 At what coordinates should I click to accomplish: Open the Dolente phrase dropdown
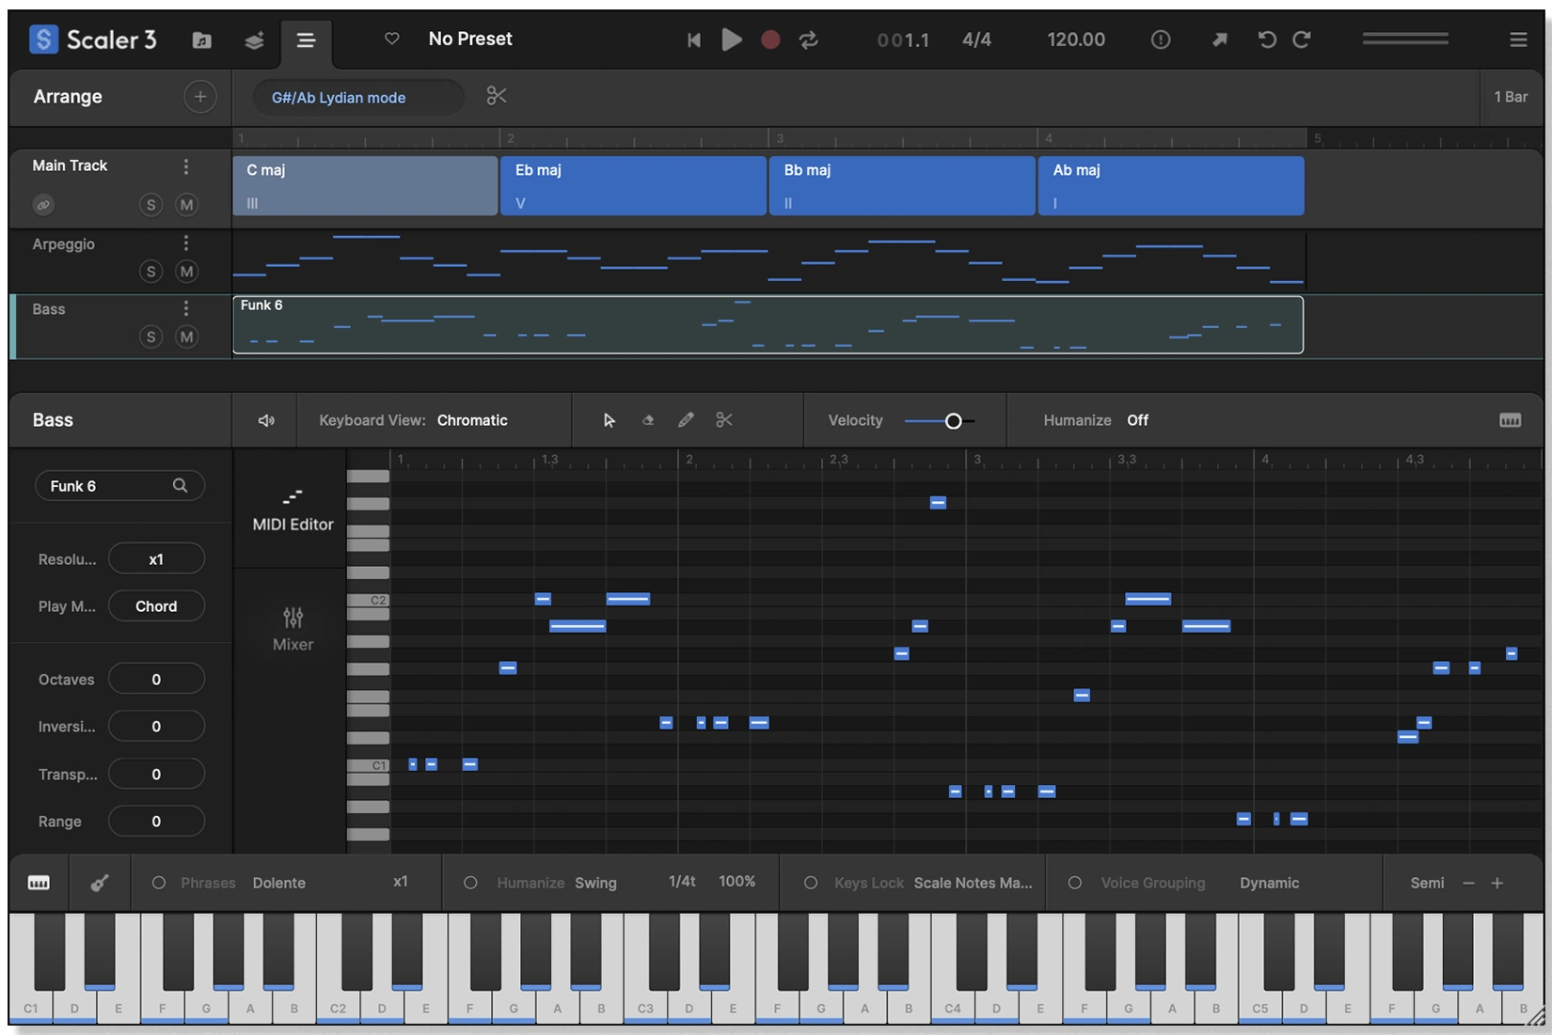click(x=278, y=883)
